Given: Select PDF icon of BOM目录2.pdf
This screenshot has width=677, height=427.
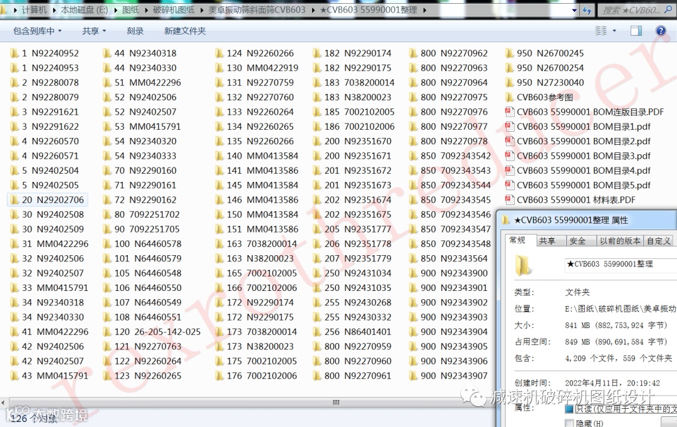Looking at the screenshot, I should pos(510,141).
